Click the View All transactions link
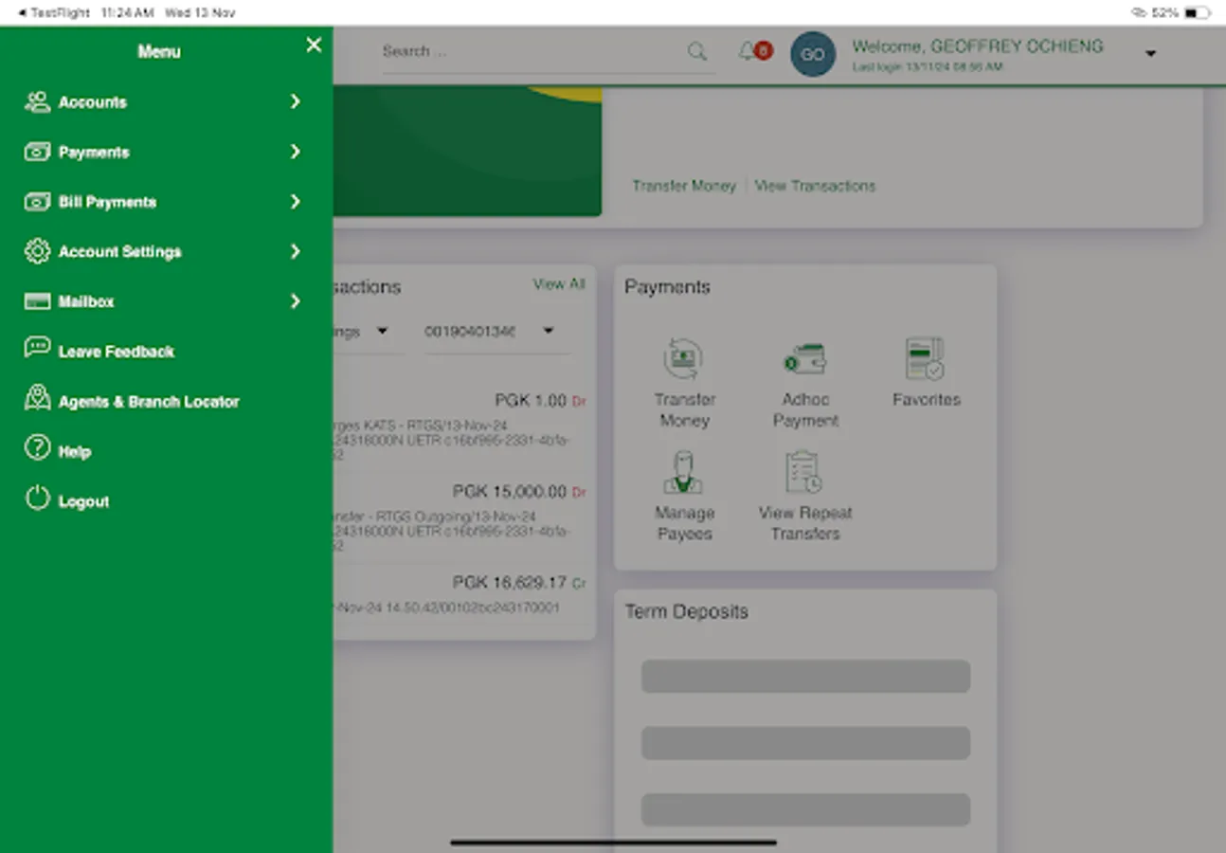This screenshot has height=853, width=1226. click(x=559, y=283)
